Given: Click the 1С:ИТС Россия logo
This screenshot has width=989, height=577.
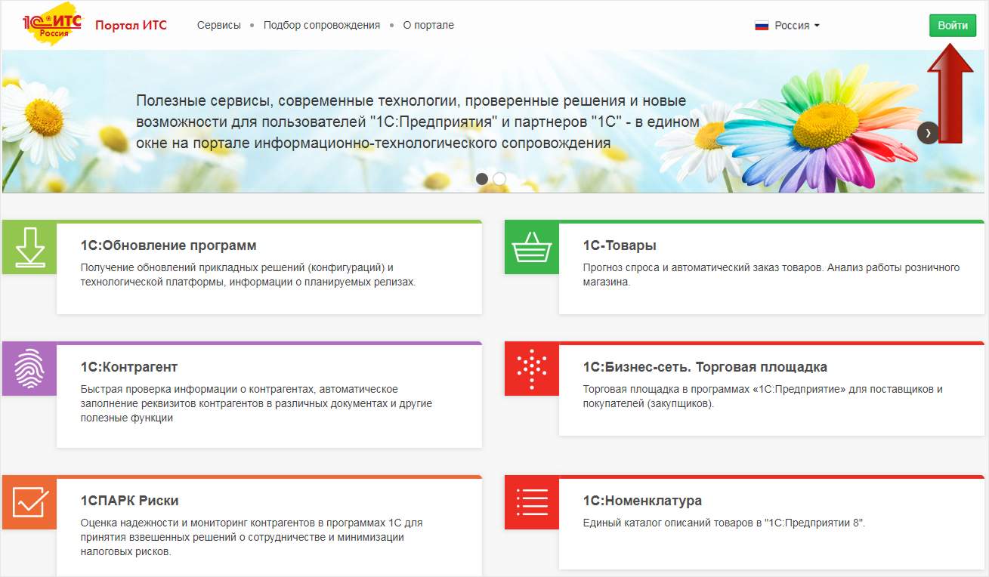Looking at the screenshot, I should pyautogui.click(x=53, y=26).
